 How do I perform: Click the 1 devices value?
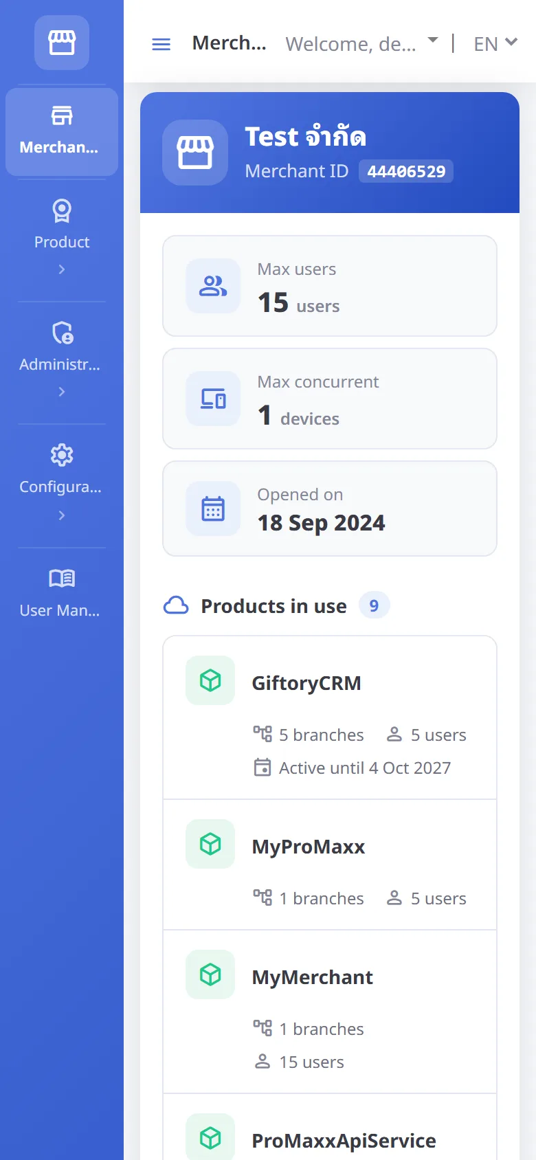pyautogui.click(x=298, y=415)
